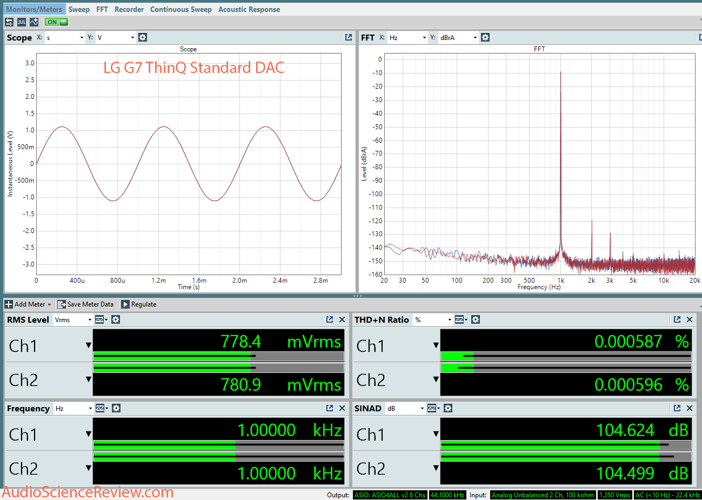Open the signal path setup icon in toolbar

9,22
